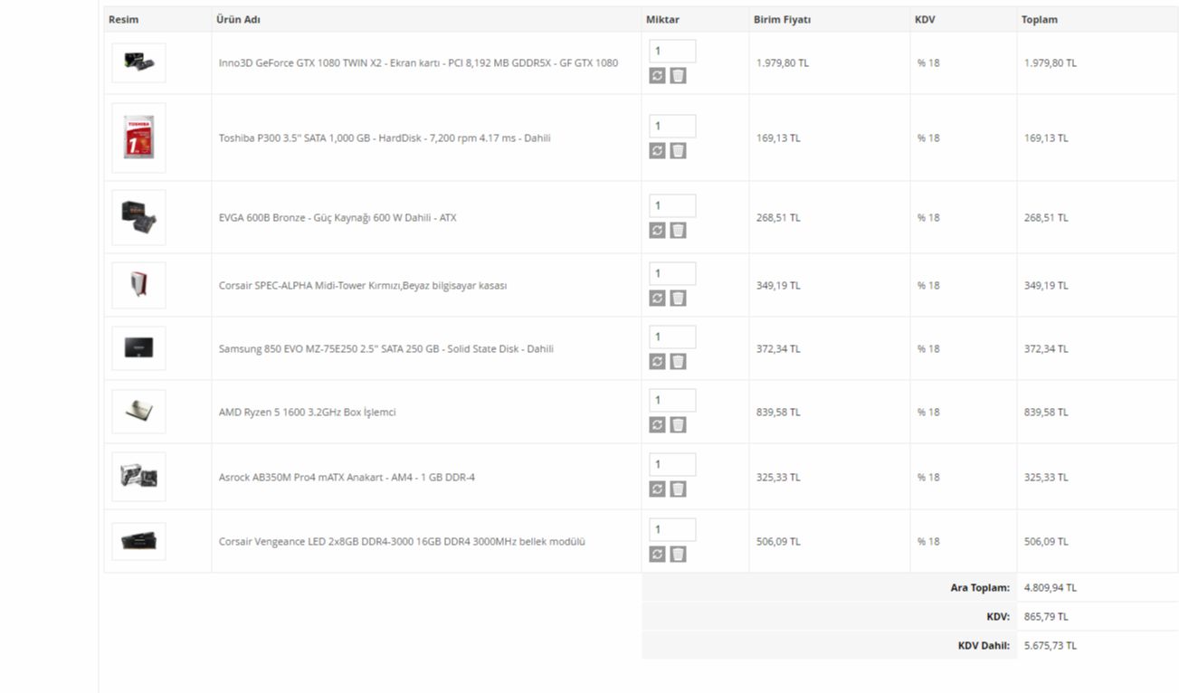The height and width of the screenshot is (693, 1179).
Task: Delete Corsair Vengeance LED memory item
Action: pos(678,555)
